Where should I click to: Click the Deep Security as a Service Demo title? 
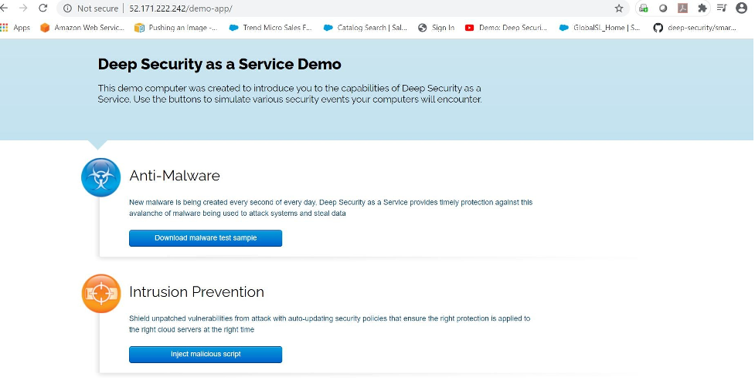point(219,64)
